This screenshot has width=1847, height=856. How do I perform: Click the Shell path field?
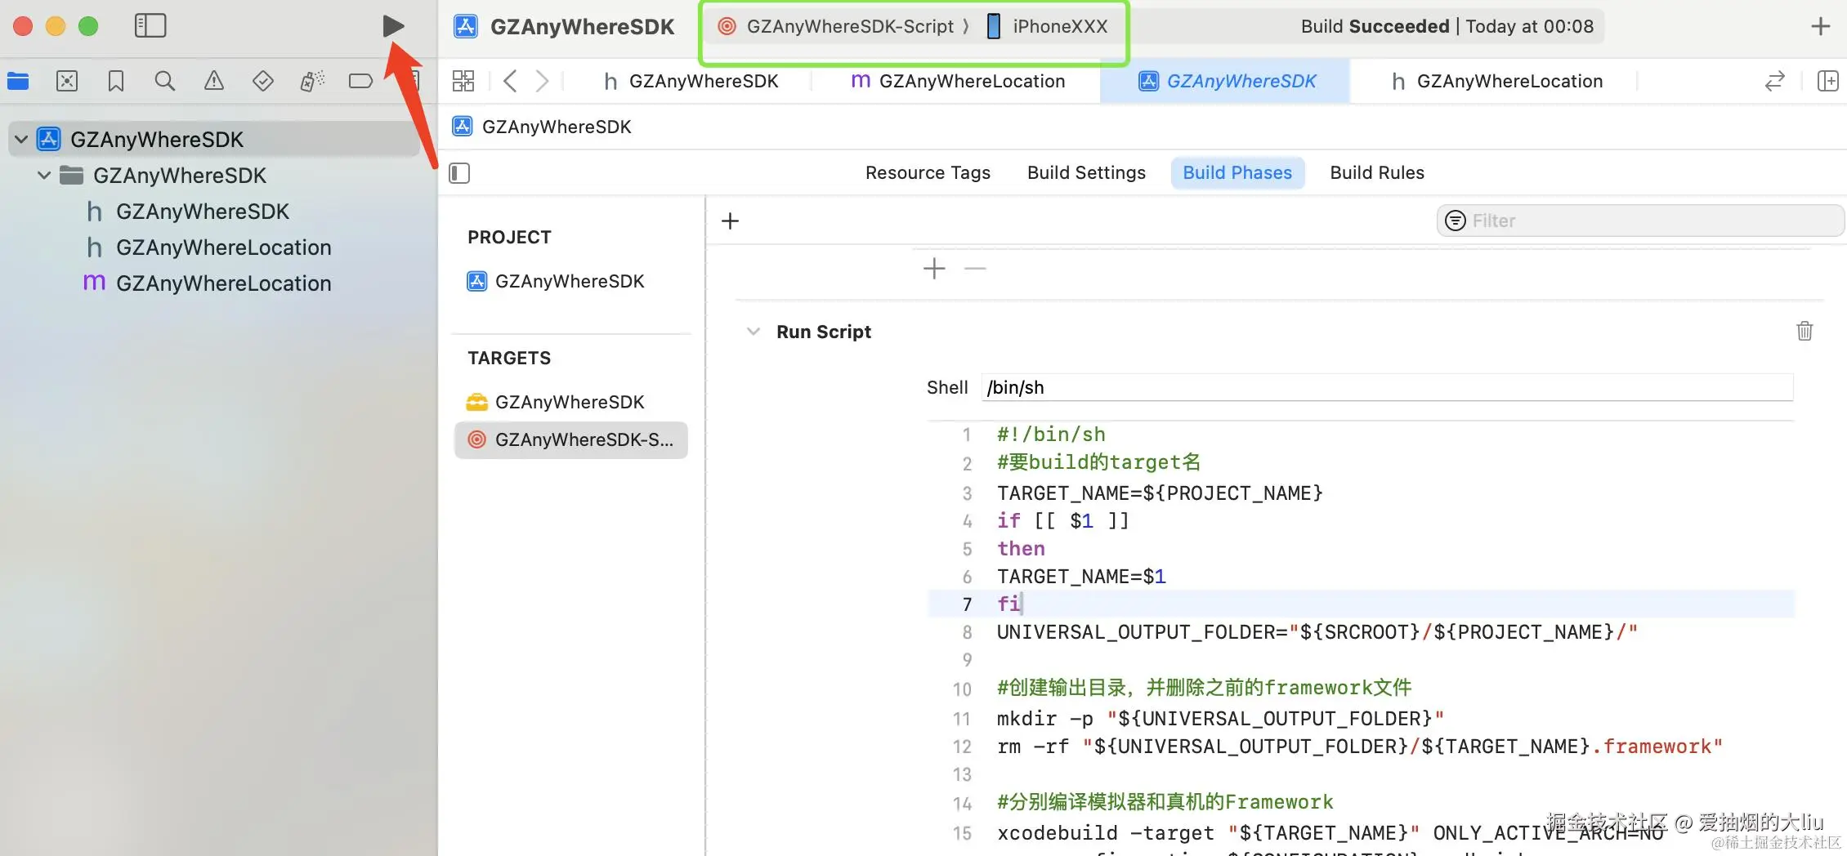(x=1388, y=387)
